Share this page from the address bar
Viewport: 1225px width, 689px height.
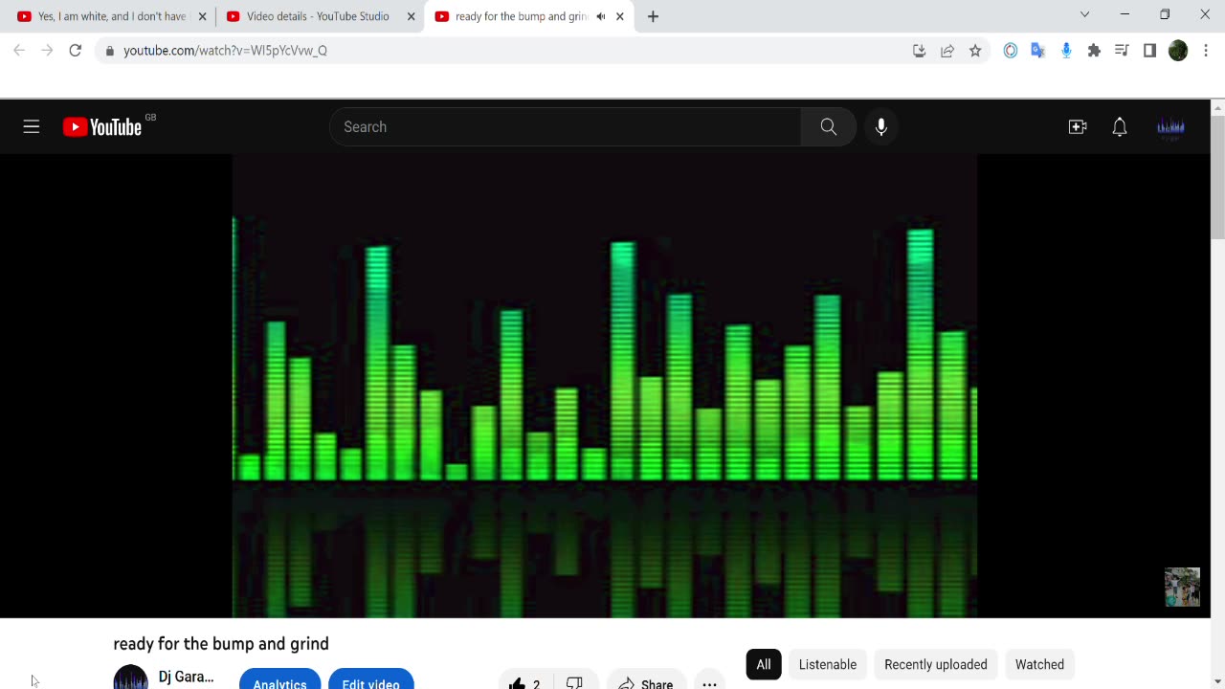[947, 51]
